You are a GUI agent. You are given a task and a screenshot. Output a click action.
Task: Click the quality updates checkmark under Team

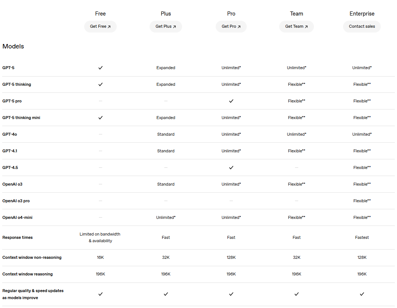[297, 294]
